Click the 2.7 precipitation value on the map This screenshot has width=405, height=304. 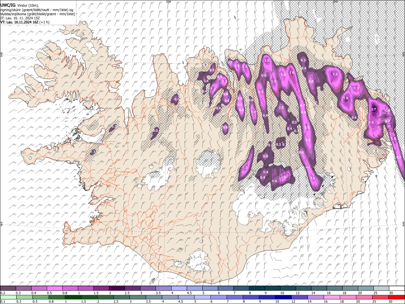click(373, 109)
